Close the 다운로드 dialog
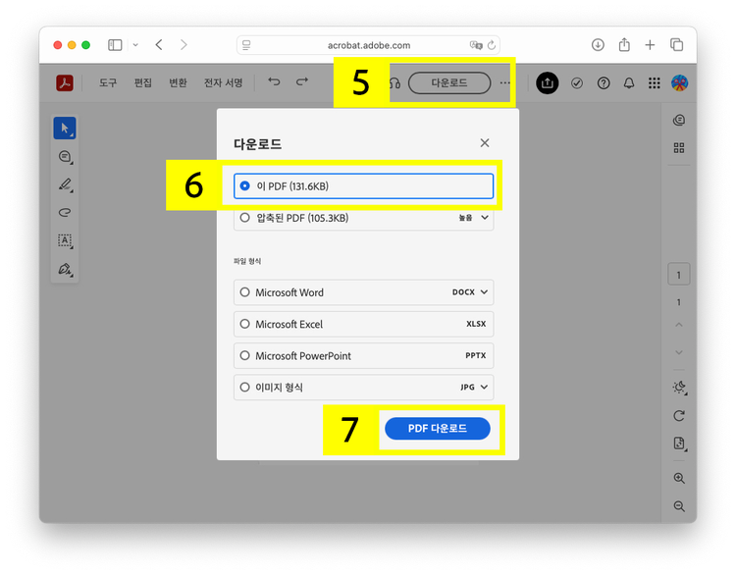 tap(485, 143)
